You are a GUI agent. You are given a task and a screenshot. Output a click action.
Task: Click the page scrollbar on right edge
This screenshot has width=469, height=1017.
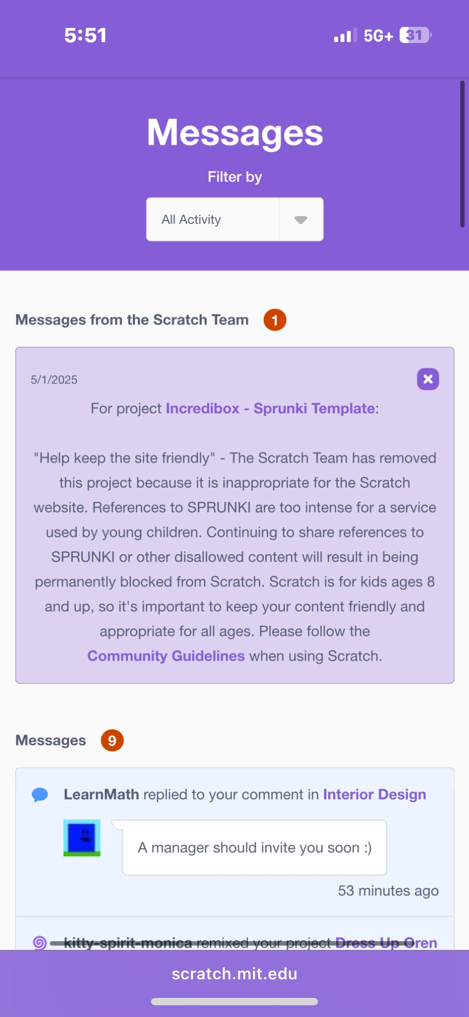462,154
